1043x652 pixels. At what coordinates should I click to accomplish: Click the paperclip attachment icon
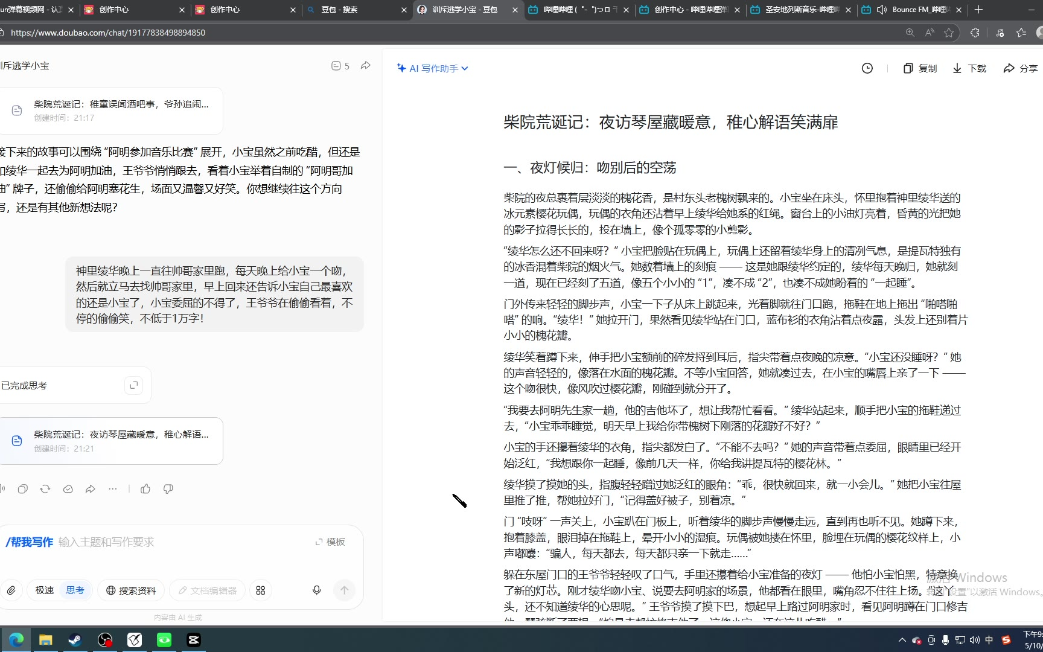coord(11,590)
